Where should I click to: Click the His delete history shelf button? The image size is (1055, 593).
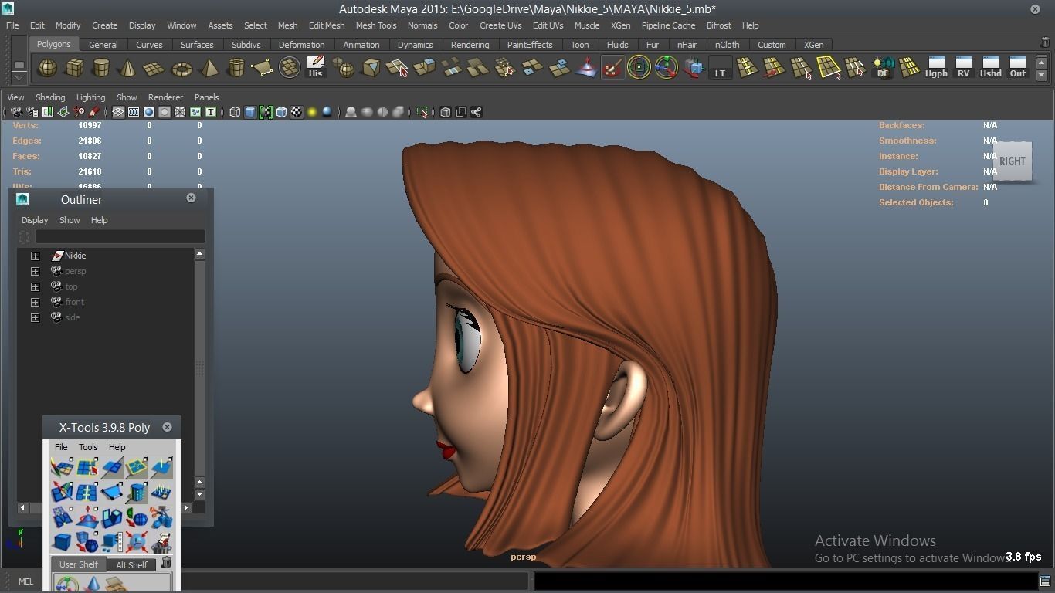click(316, 68)
